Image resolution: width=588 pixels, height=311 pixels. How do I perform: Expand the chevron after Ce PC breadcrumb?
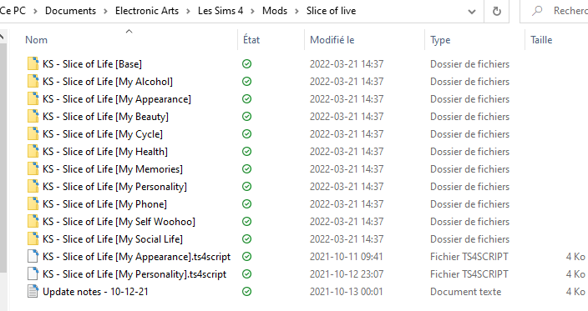click(35, 11)
